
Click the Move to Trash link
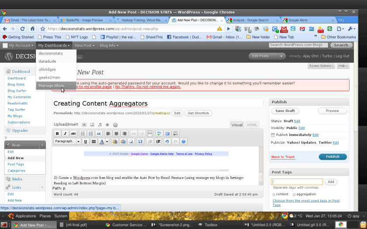coord(283,157)
